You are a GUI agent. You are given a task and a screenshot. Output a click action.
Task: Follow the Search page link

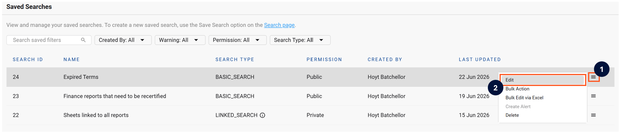point(279,25)
